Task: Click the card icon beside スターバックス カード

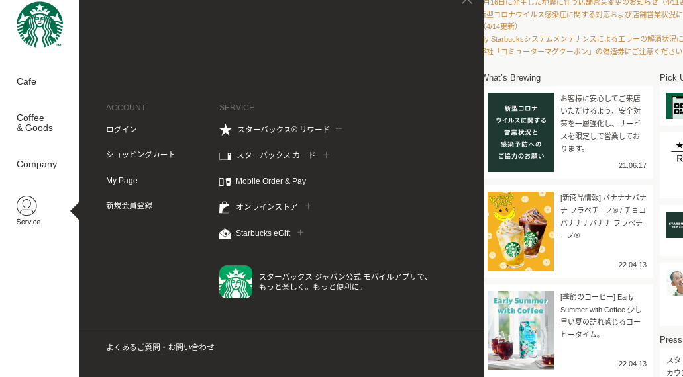Action: point(225,156)
